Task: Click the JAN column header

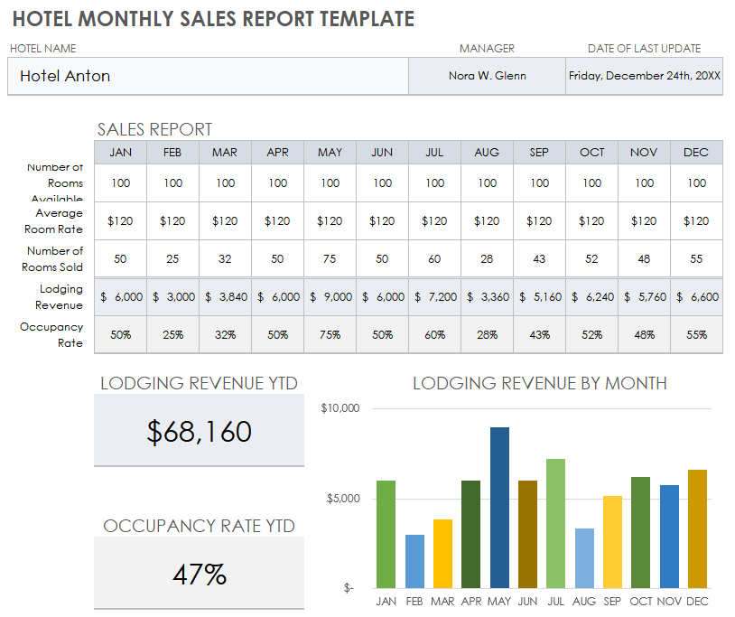Action: click(119, 152)
